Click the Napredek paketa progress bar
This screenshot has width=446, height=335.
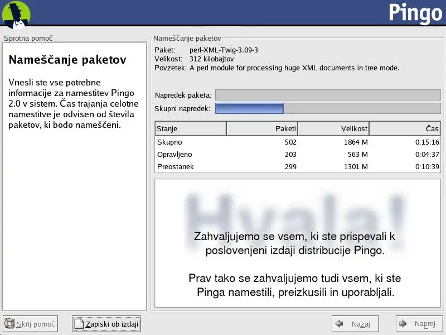click(328, 95)
